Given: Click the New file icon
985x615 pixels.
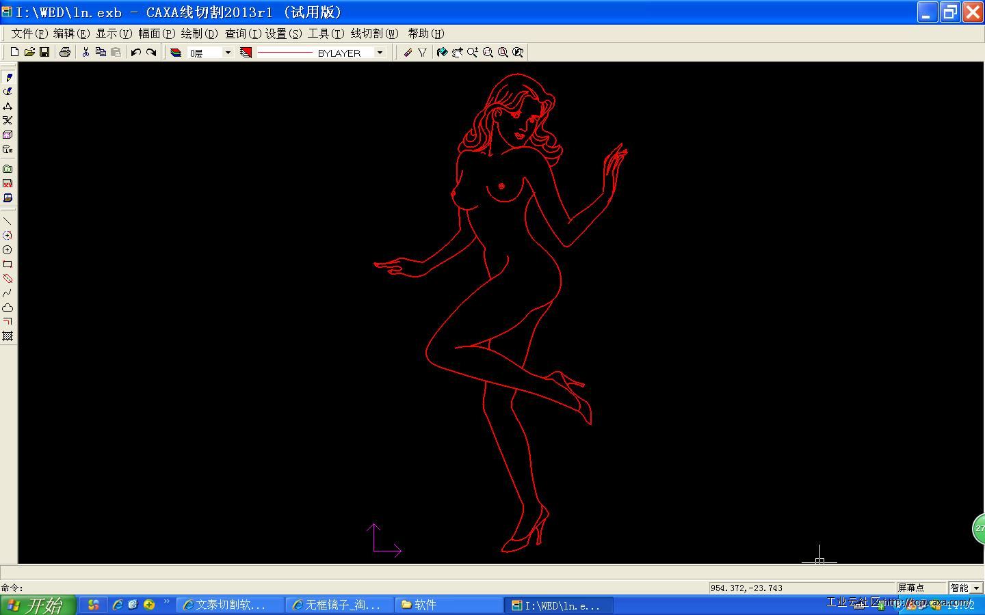Looking at the screenshot, I should point(14,53).
